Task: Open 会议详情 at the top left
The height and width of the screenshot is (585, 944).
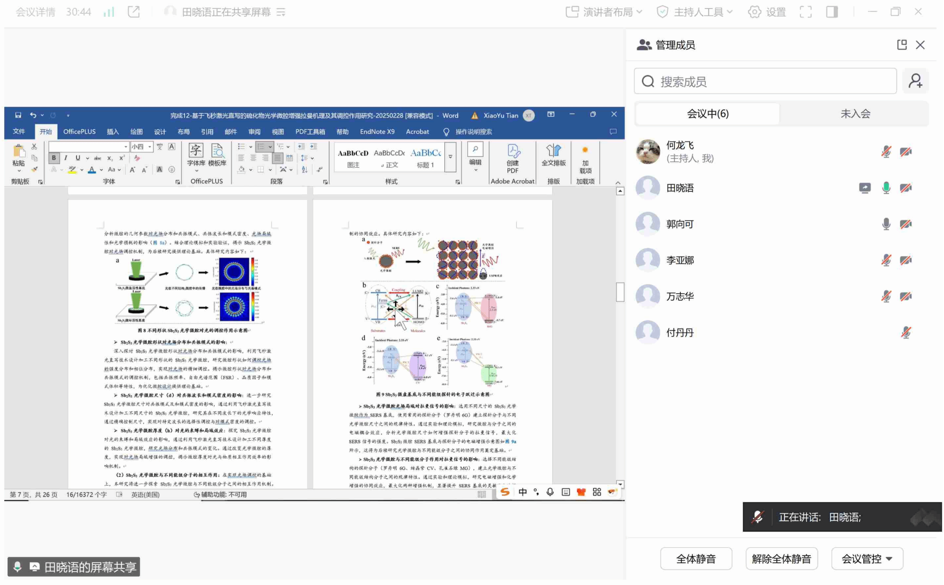Action: tap(35, 12)
